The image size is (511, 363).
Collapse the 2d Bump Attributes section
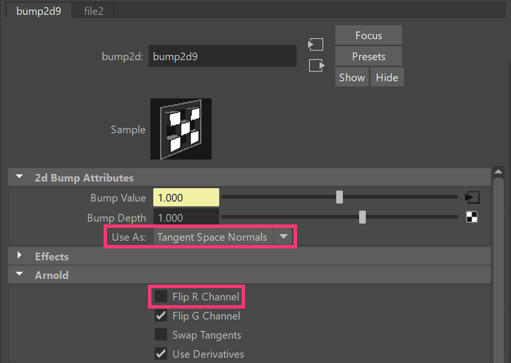[19, 177]
